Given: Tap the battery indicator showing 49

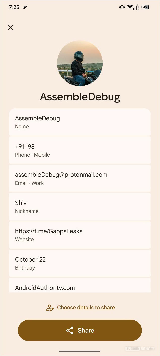Looking at the screenshot, I should point(145,7).
